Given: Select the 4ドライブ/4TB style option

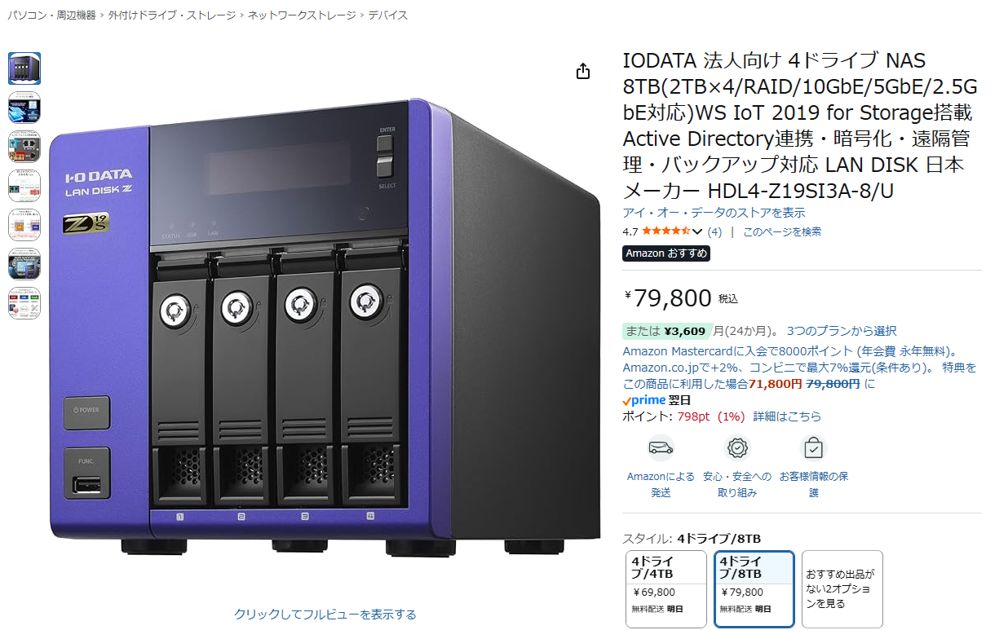Looking at the screenshot, I should click(666, 589).
